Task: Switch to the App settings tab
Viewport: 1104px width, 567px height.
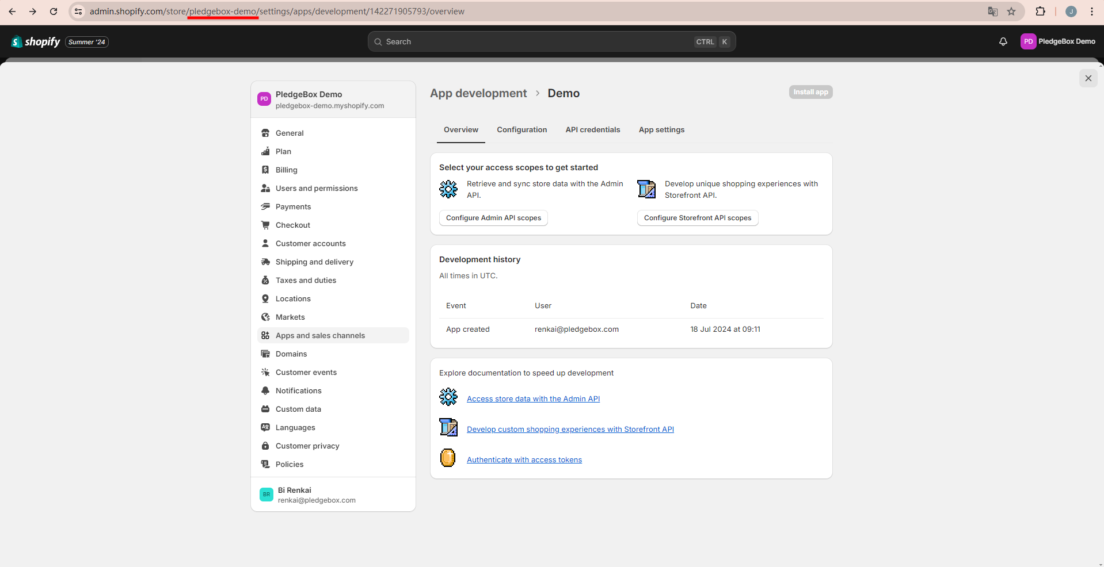Action: pyautogui.click(x=662, y=130)
